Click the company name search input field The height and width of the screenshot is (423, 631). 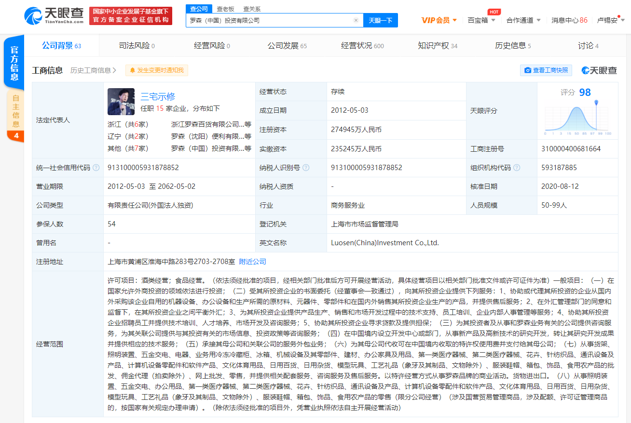269,20
